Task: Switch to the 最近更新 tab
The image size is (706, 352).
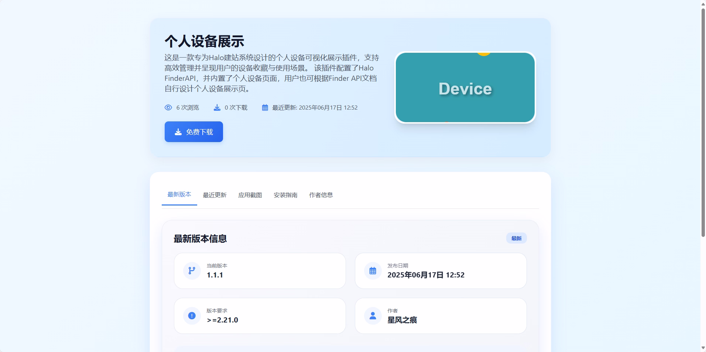Action: tap(215, 195)
